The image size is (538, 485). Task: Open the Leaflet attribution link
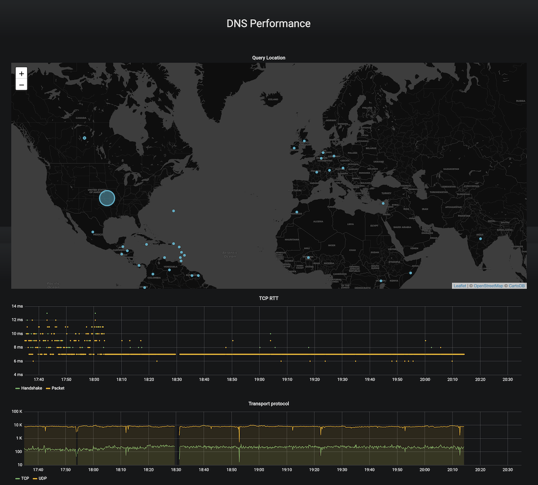click(459, 286)
